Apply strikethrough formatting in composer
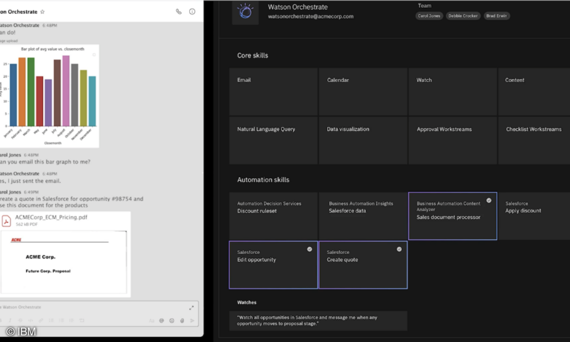Screen dimensions: 570x342 point(20,321)
